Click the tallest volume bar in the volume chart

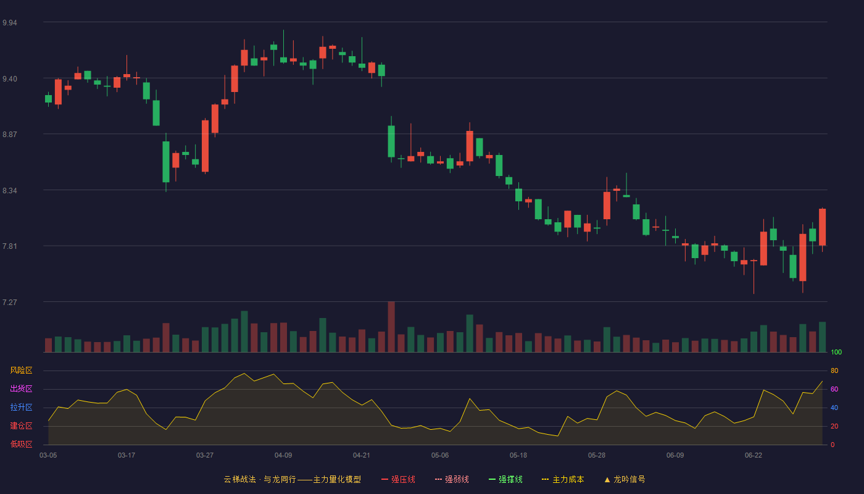click(x=391, y=327)
